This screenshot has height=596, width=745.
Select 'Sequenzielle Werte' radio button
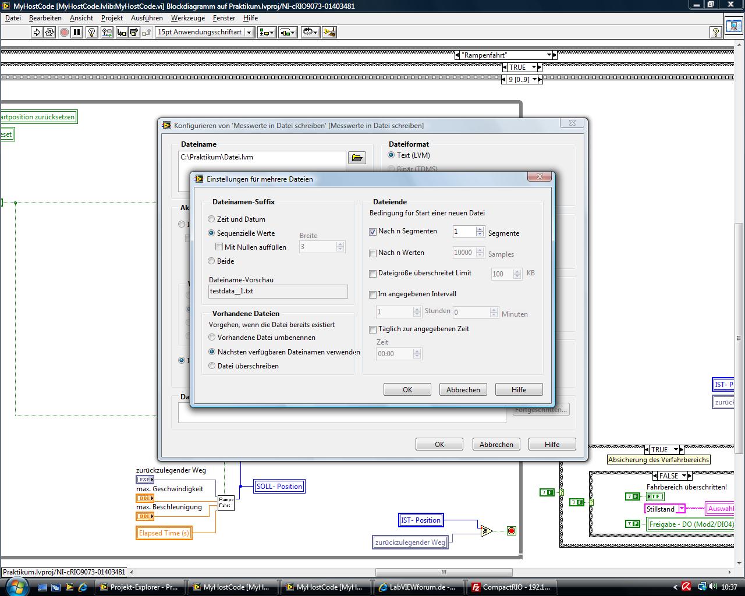coord(211,233)
